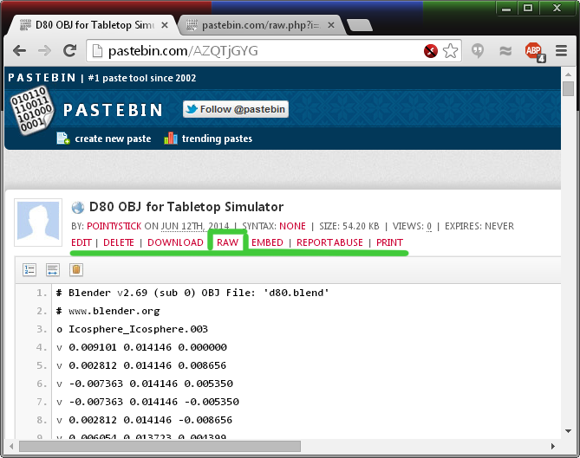This screenshot has width=580, height=458.
Task: Click the NONE syntax link
Action: tap(292, 226)
